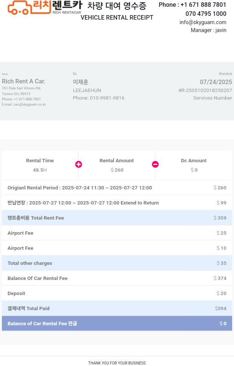Click the Rental Amount $260 cell
This screenshot has height=366, width=234.
117,165
